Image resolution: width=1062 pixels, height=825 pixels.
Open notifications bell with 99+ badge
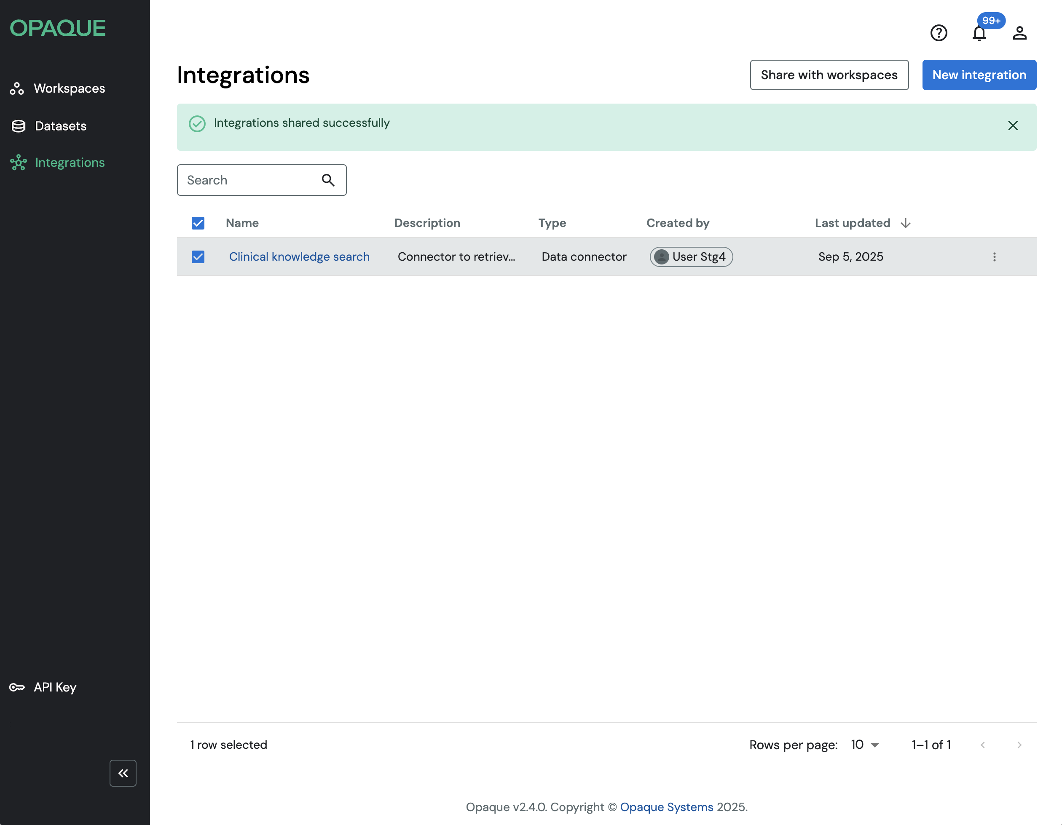pos(979,33)
